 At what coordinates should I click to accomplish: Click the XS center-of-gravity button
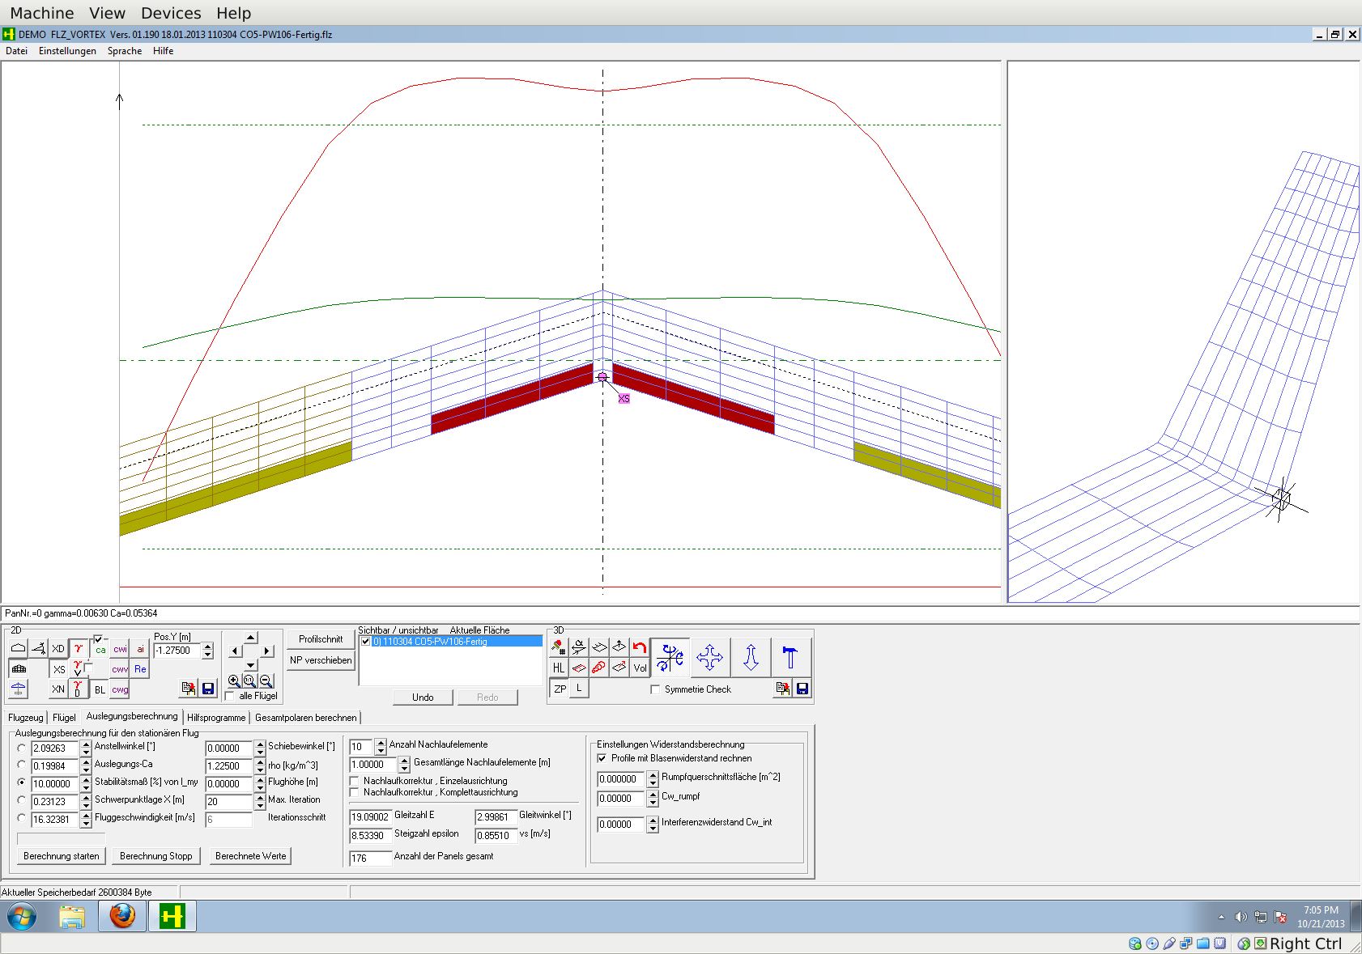pyautogui.click(x=59, y=669)
